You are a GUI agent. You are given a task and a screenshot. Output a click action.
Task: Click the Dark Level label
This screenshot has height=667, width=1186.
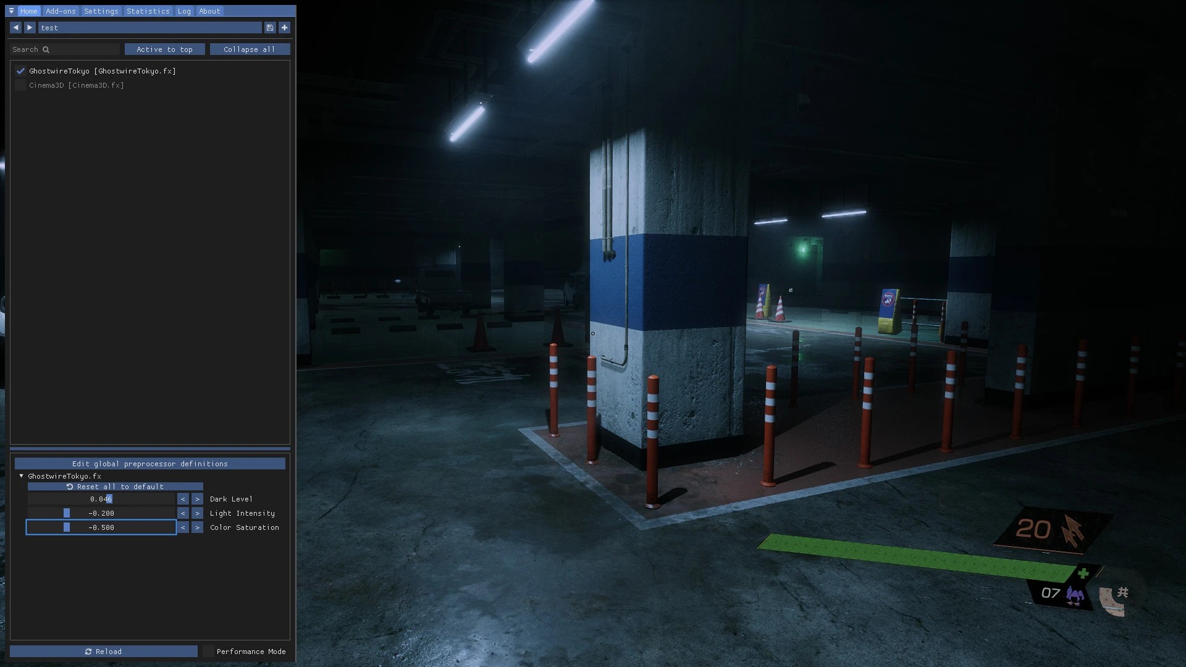[231, 499]
